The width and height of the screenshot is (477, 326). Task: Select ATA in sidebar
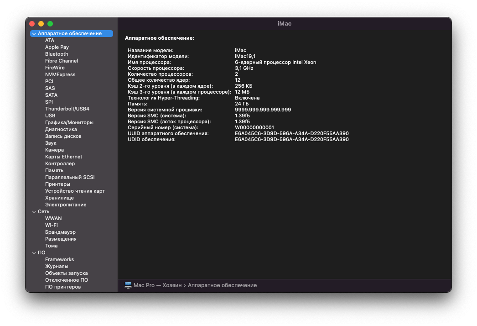tap(50, 40)
